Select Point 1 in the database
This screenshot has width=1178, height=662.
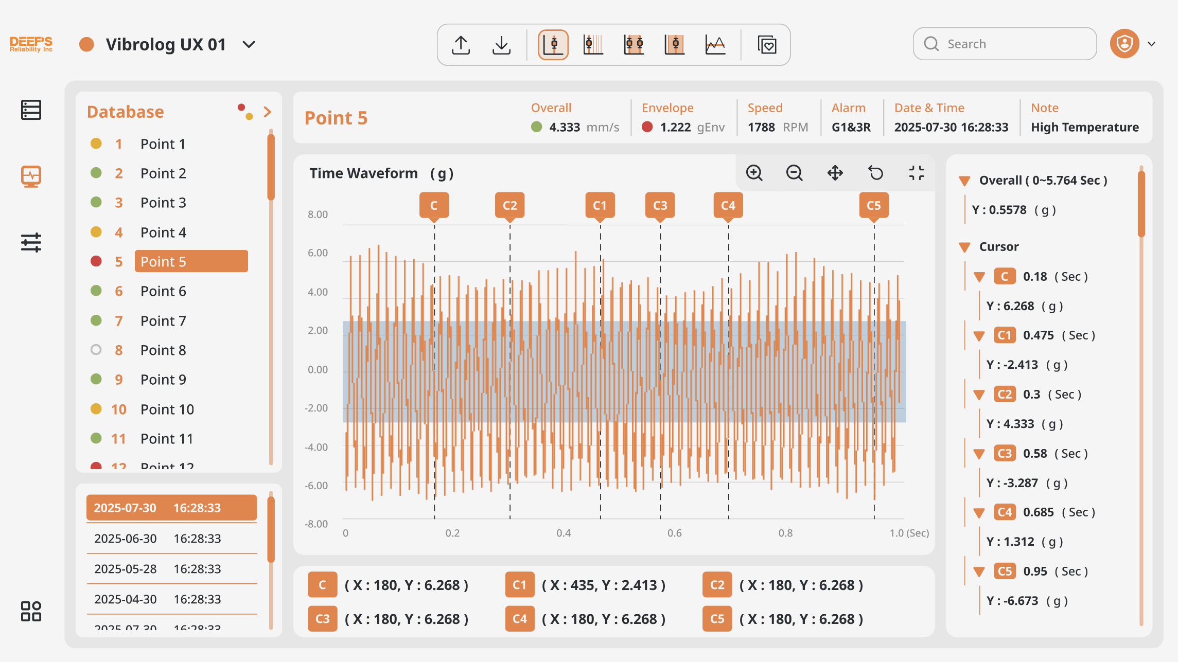point(163,144)
